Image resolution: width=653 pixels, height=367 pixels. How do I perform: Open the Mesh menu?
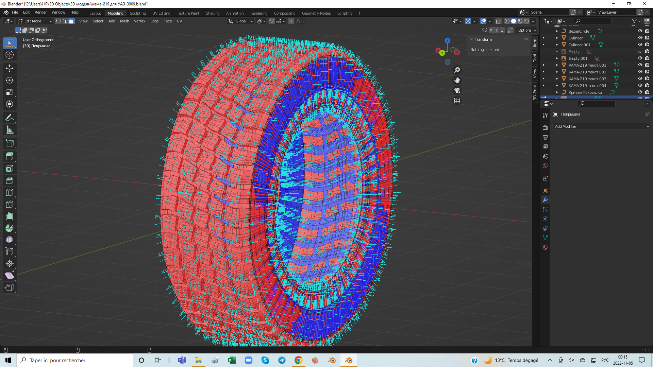click(x=124, y=21)
